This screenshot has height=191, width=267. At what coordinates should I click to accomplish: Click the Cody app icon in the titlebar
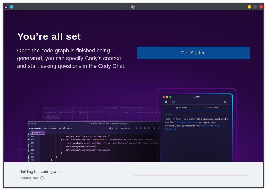6,6
